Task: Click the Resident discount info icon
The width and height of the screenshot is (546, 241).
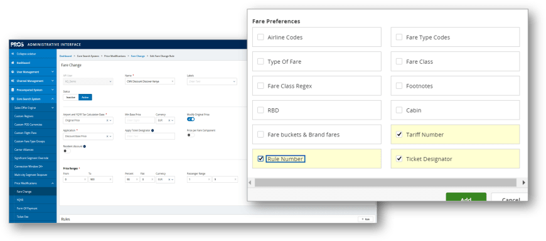Action: [85, 146]
